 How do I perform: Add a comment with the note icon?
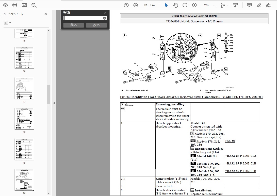tap(249, 5)
